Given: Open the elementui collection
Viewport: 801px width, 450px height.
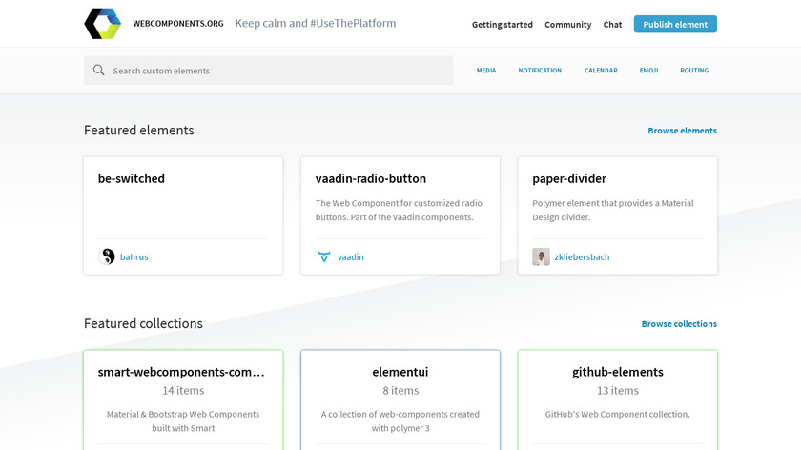Looking at the screenshot, I should pyautogui.click(x=400, y=372).
